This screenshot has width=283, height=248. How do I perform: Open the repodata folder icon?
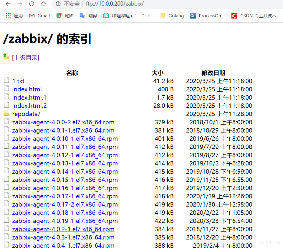pyautogui.click(x=6, y=114)
